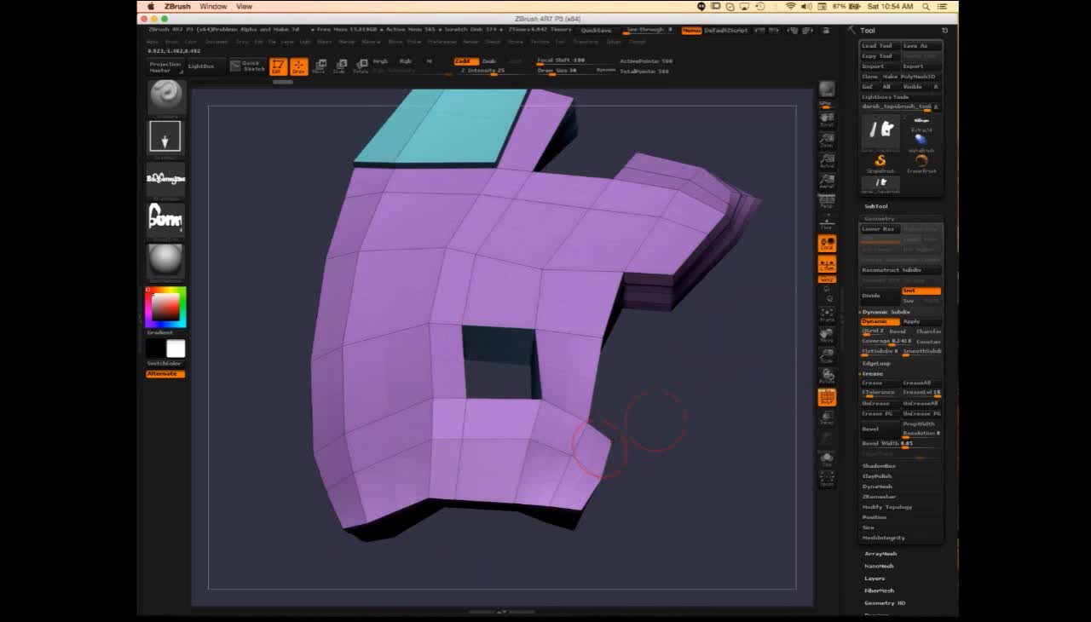Toggle Perspective view icon
This screenshot has height=622, width=1091.
pyautogui.click(x=827, y=202)
